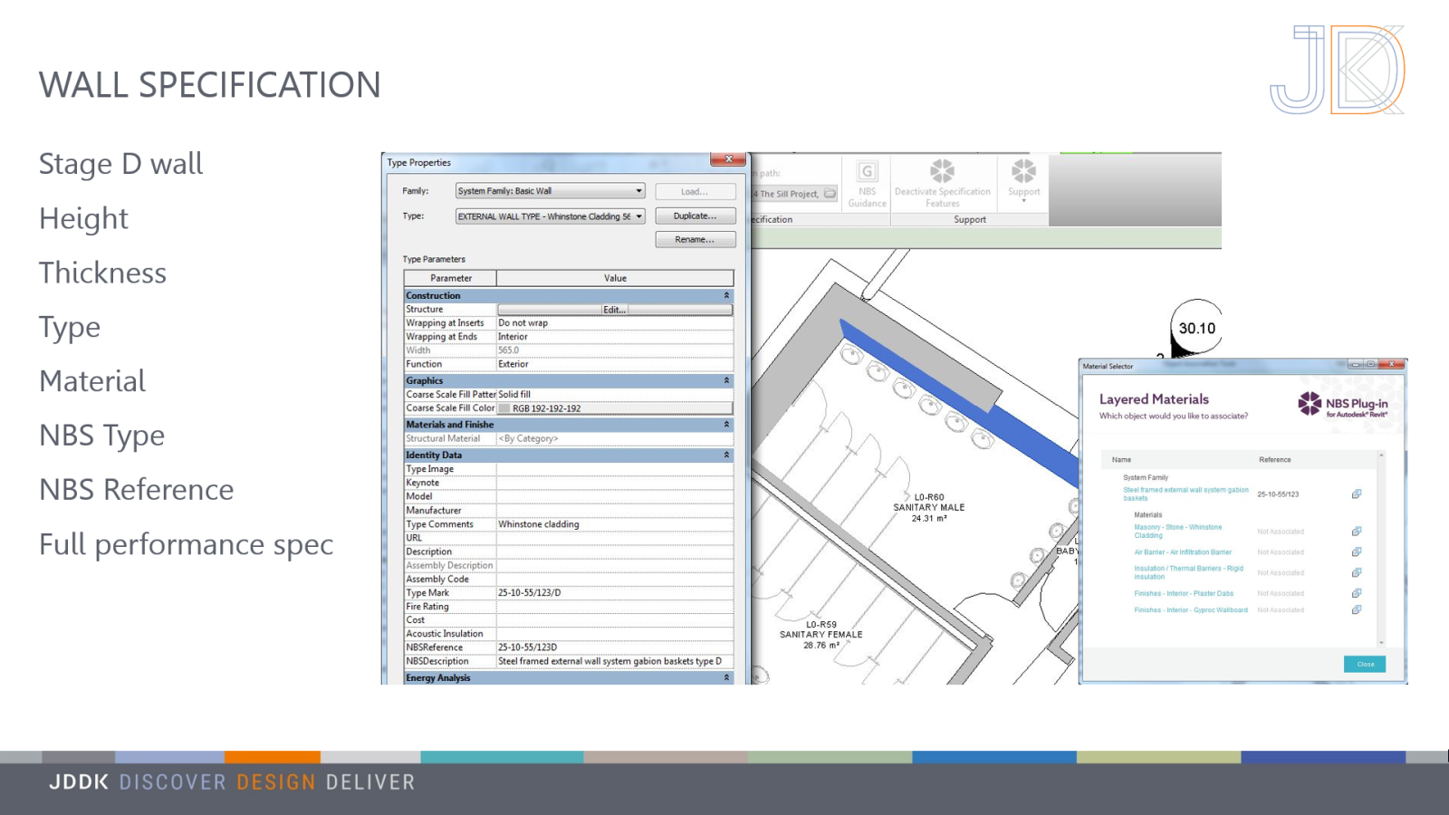
Task: Click the Close button in Material Selector
Action: (1365, 664)
